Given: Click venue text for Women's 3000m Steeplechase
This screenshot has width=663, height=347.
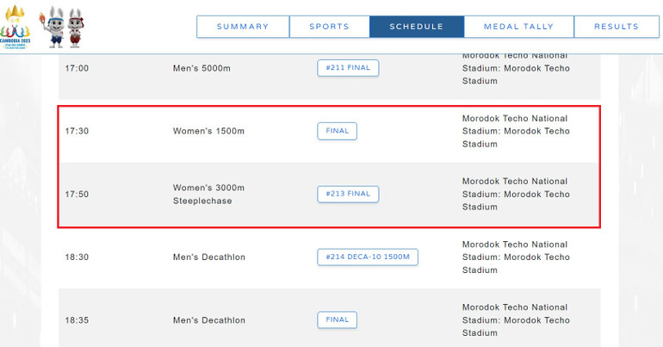Looking at the screenshot, I should coord(516,194).
